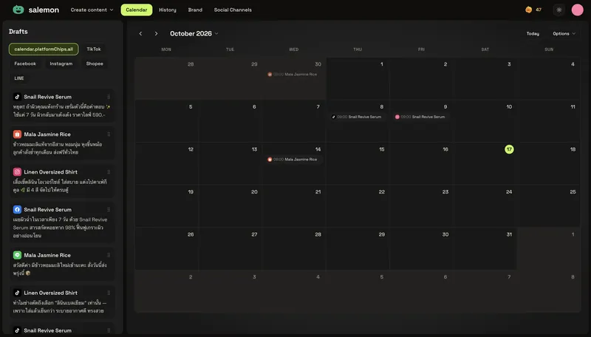Open the Instagram Linen Oversized Shirt draft title
The width and height of the screenshot is (591, 337).
click(50, 172)
